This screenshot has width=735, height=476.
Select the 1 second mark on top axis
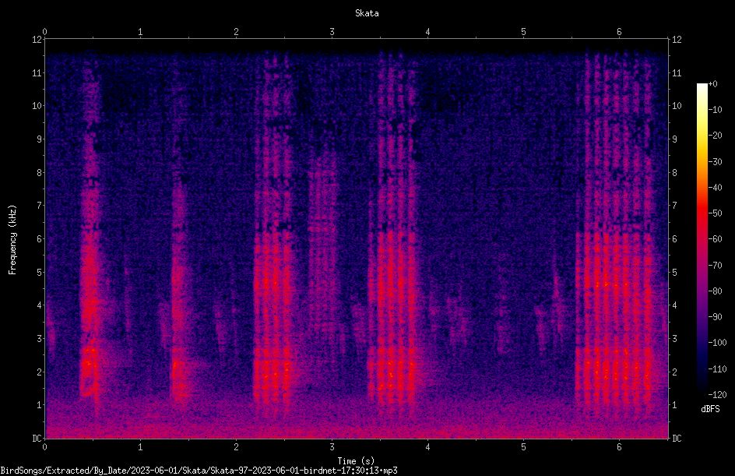(x=140, y=32)
